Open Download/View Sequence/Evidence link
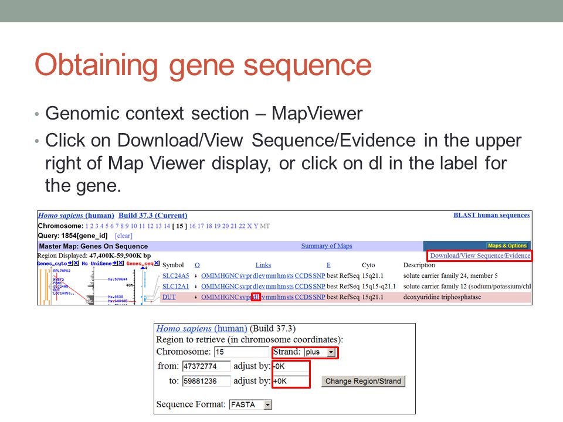Viewport: 563px width, 422px height. point(480,256)
